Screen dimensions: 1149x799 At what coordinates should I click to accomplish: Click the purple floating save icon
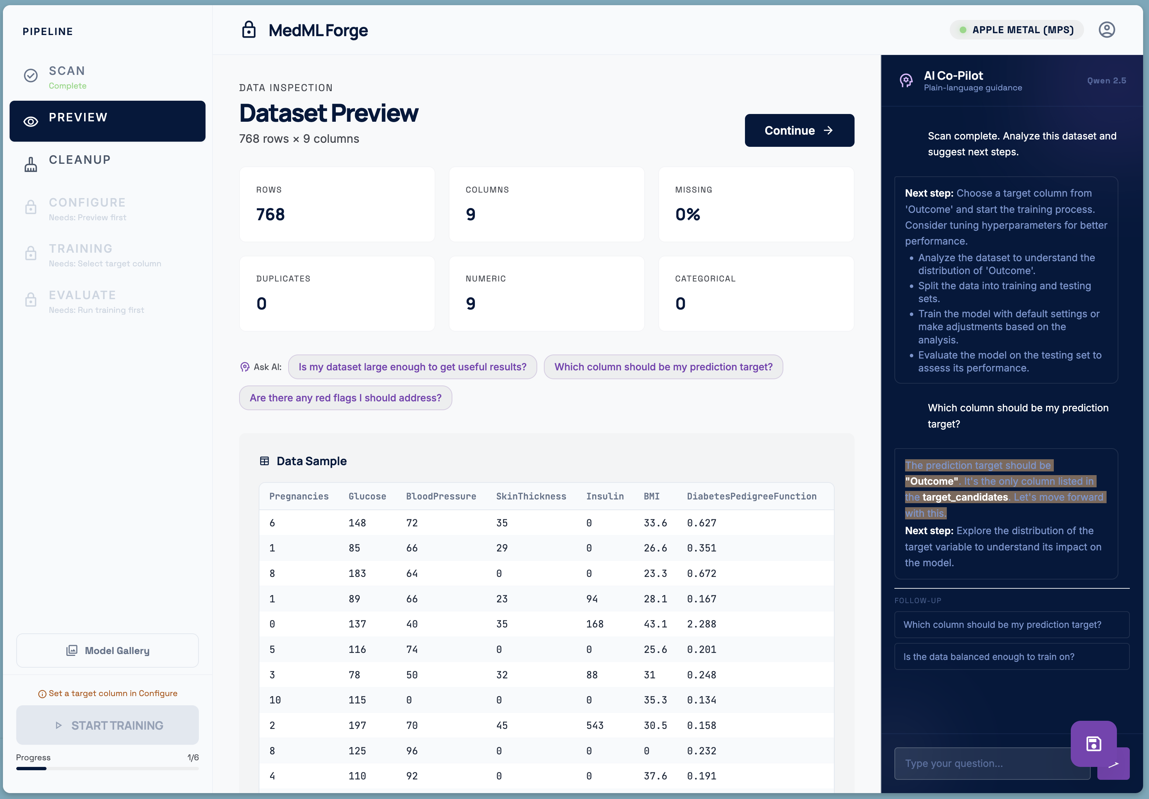(1093, 743)
